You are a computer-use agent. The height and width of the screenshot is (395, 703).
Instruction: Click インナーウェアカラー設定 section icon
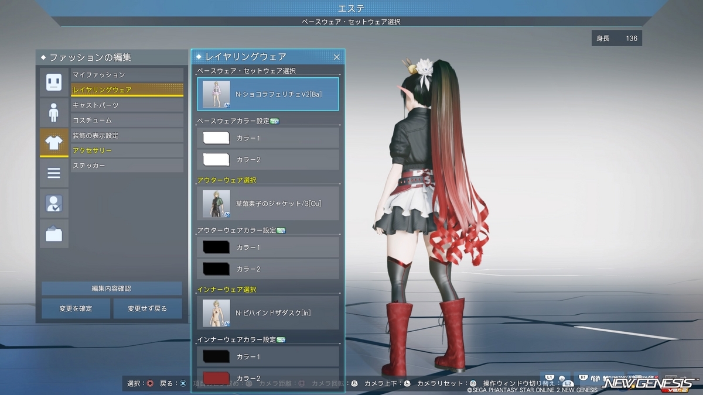click(x=281, y=340)
